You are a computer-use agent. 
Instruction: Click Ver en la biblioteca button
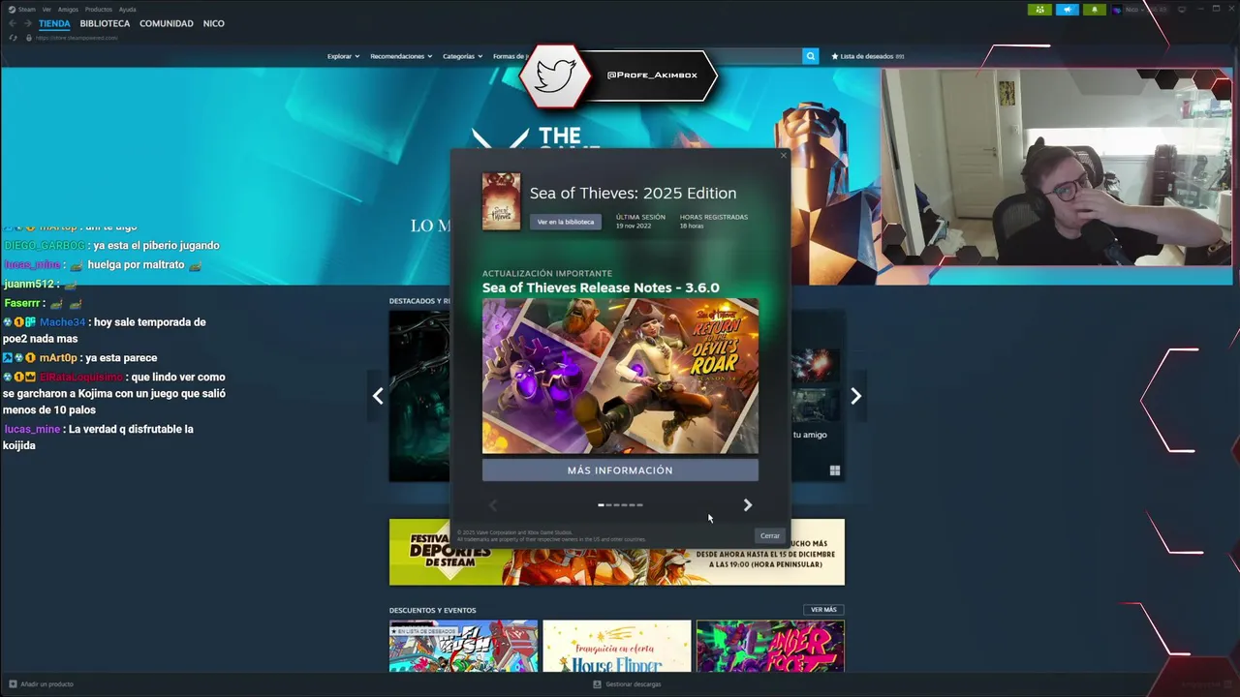566,222
